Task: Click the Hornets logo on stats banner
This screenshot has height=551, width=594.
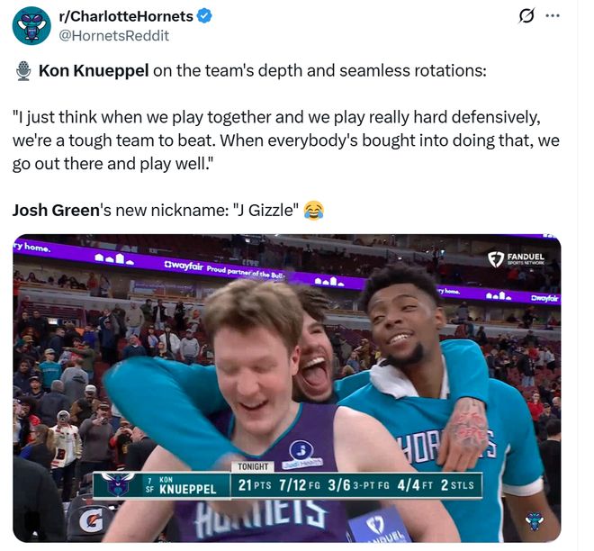Action: click(x=119, y=483)
